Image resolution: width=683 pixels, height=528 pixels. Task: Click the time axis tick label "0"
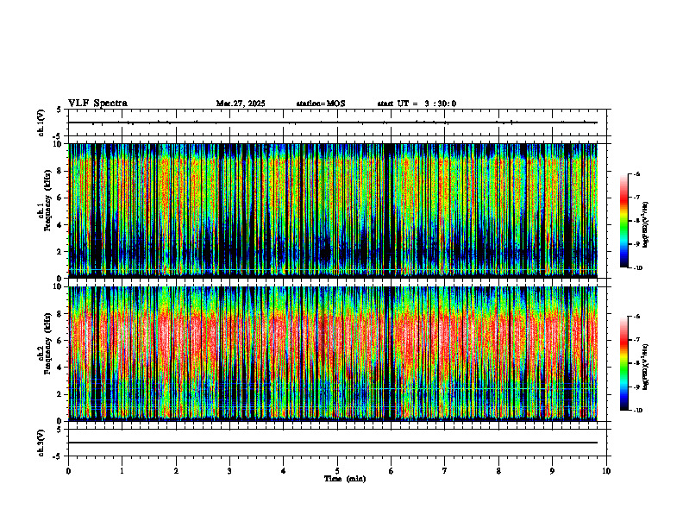[68, 471]
